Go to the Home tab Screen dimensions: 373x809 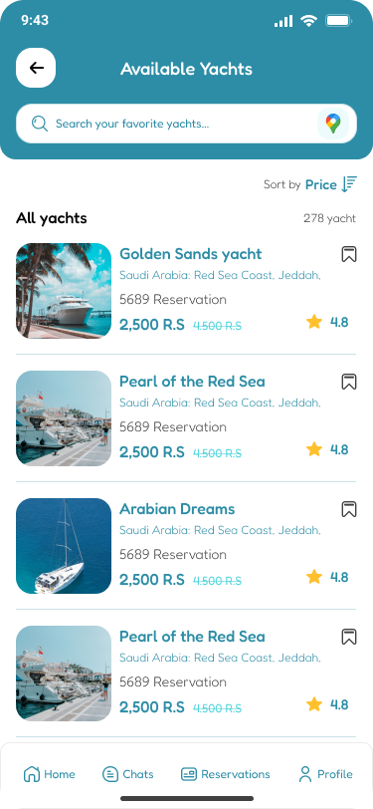[50, 774]
